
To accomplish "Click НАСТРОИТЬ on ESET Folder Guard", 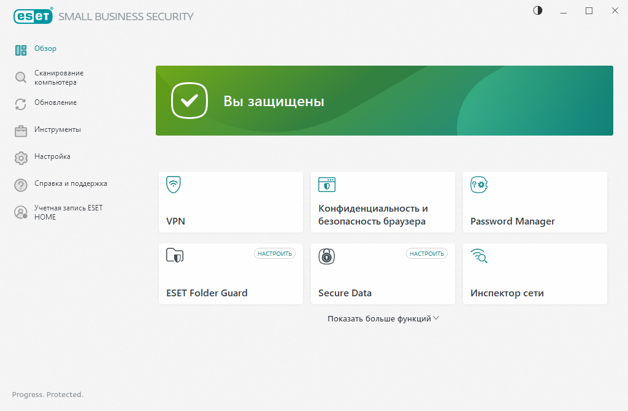I will 274,253.
